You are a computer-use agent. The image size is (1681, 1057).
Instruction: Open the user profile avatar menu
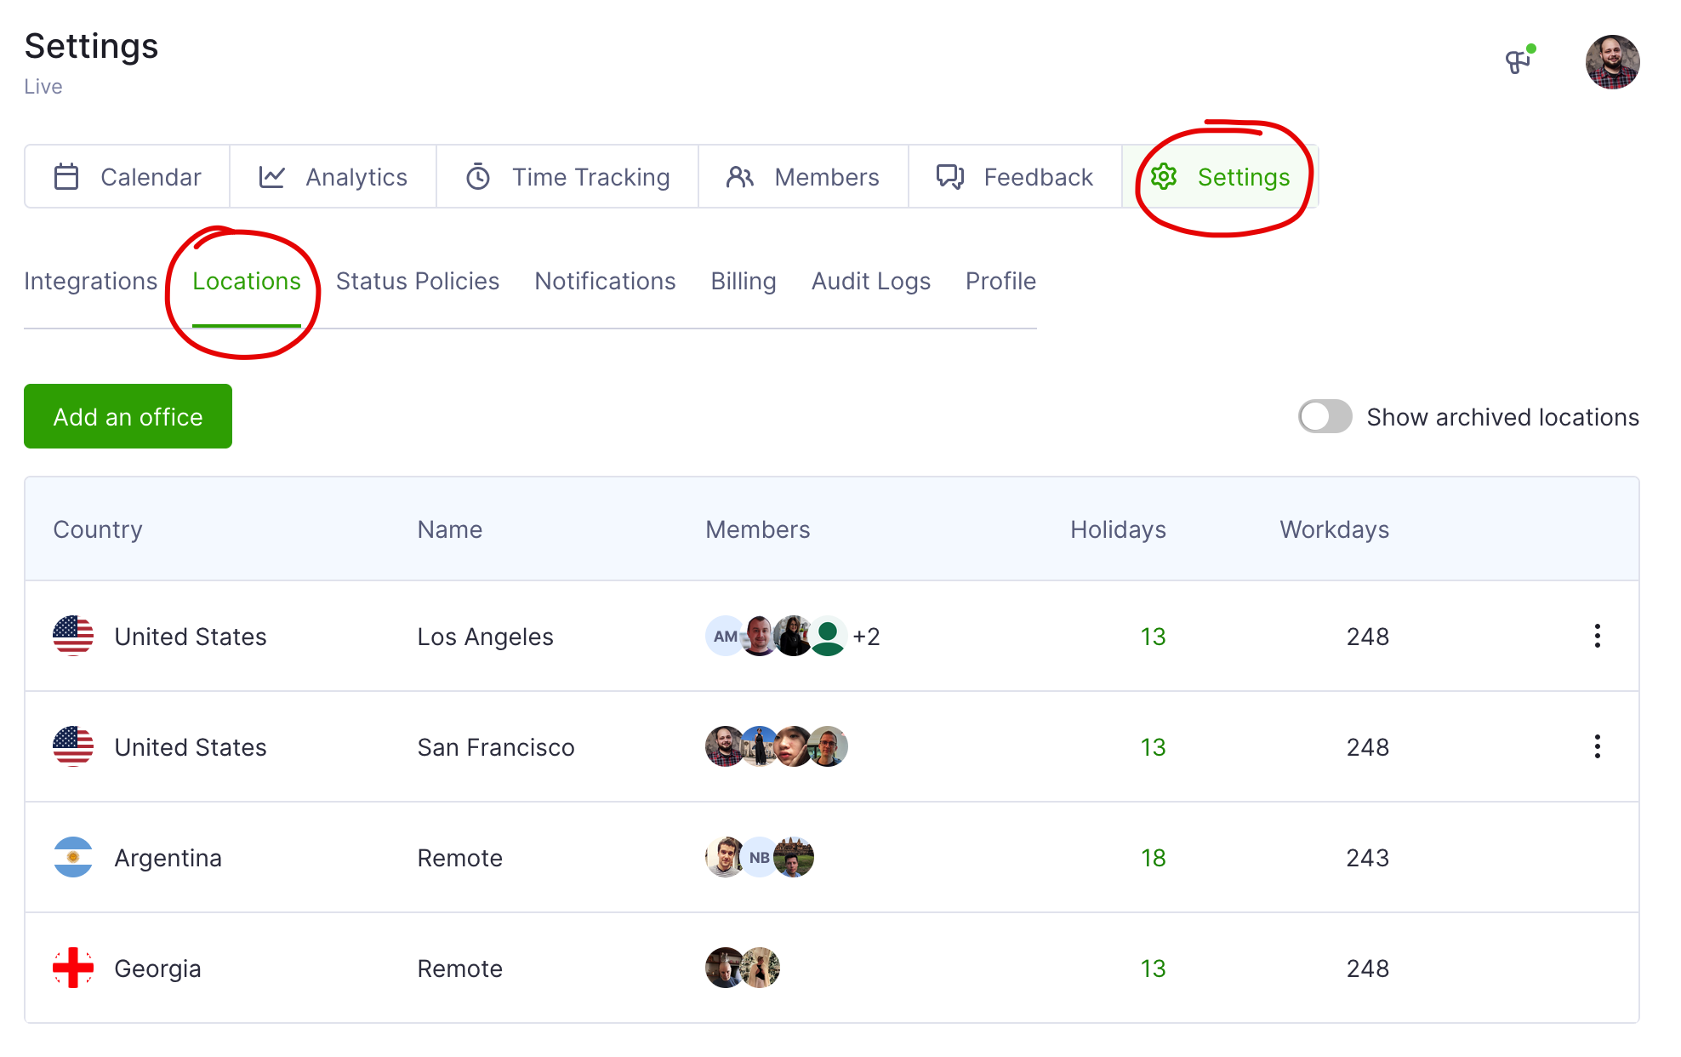1612,61
